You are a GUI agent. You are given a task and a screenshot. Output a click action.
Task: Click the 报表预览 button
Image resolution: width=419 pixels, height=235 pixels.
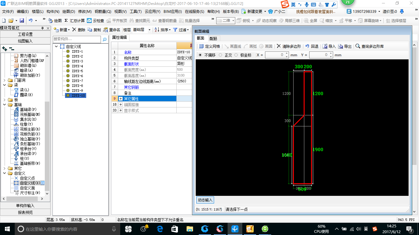pos(25,212)
